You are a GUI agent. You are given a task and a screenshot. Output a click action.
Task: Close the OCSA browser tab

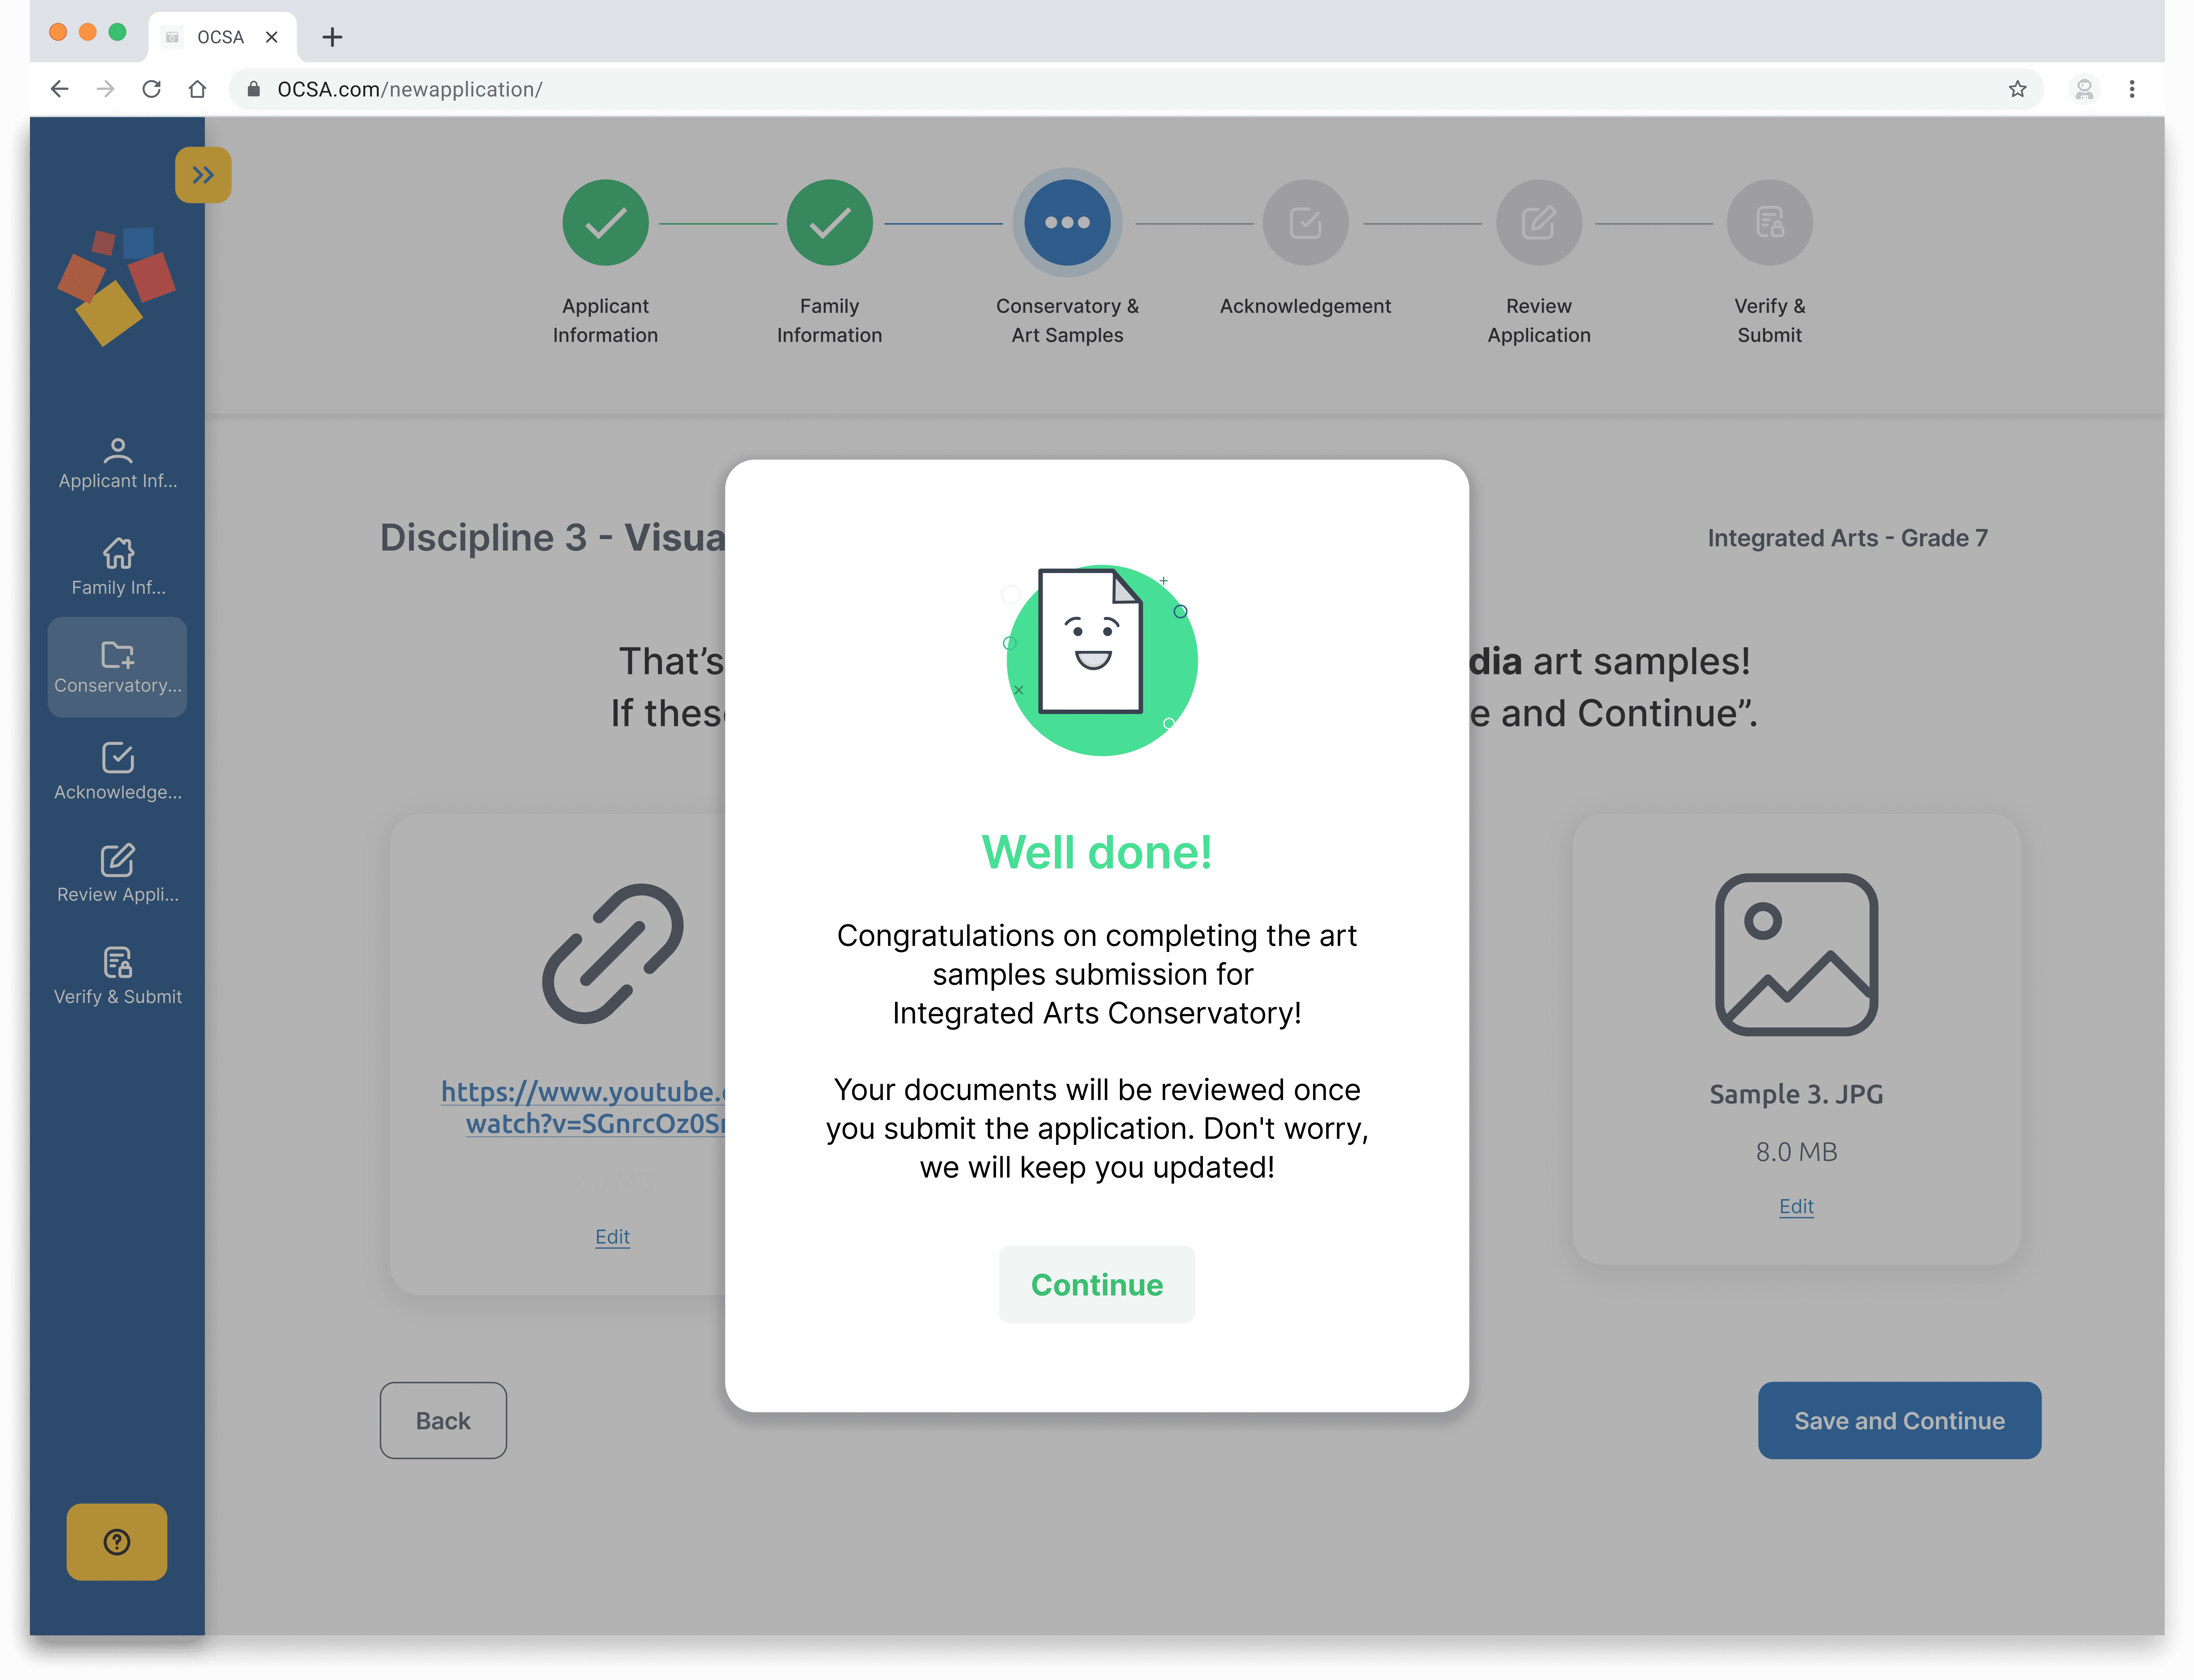pos(272,37)
